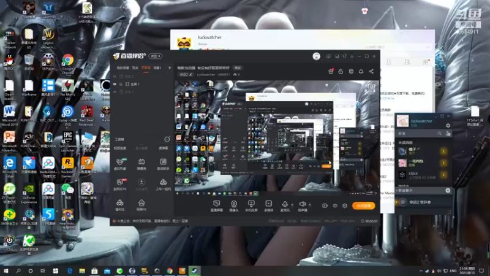Click the bell notification icon in streaming app
The image size is (490, 276).
(x=361, y=71)
